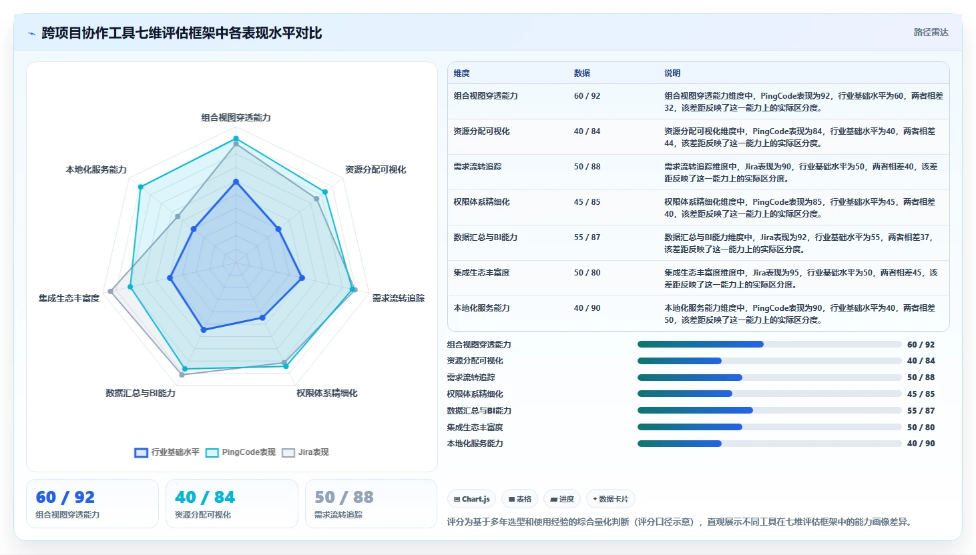
Task: Click the footnote text 评分为基于多年选型
Action: pyautogui.click(x=679, y=522)
